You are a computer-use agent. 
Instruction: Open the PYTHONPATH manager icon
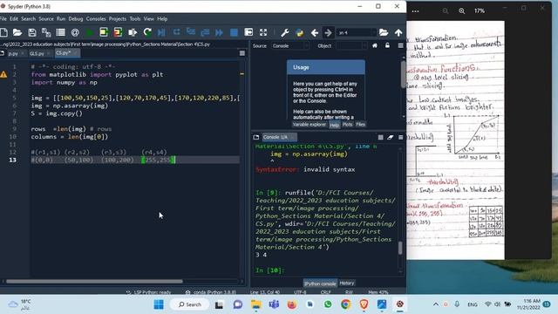point(300,33)
